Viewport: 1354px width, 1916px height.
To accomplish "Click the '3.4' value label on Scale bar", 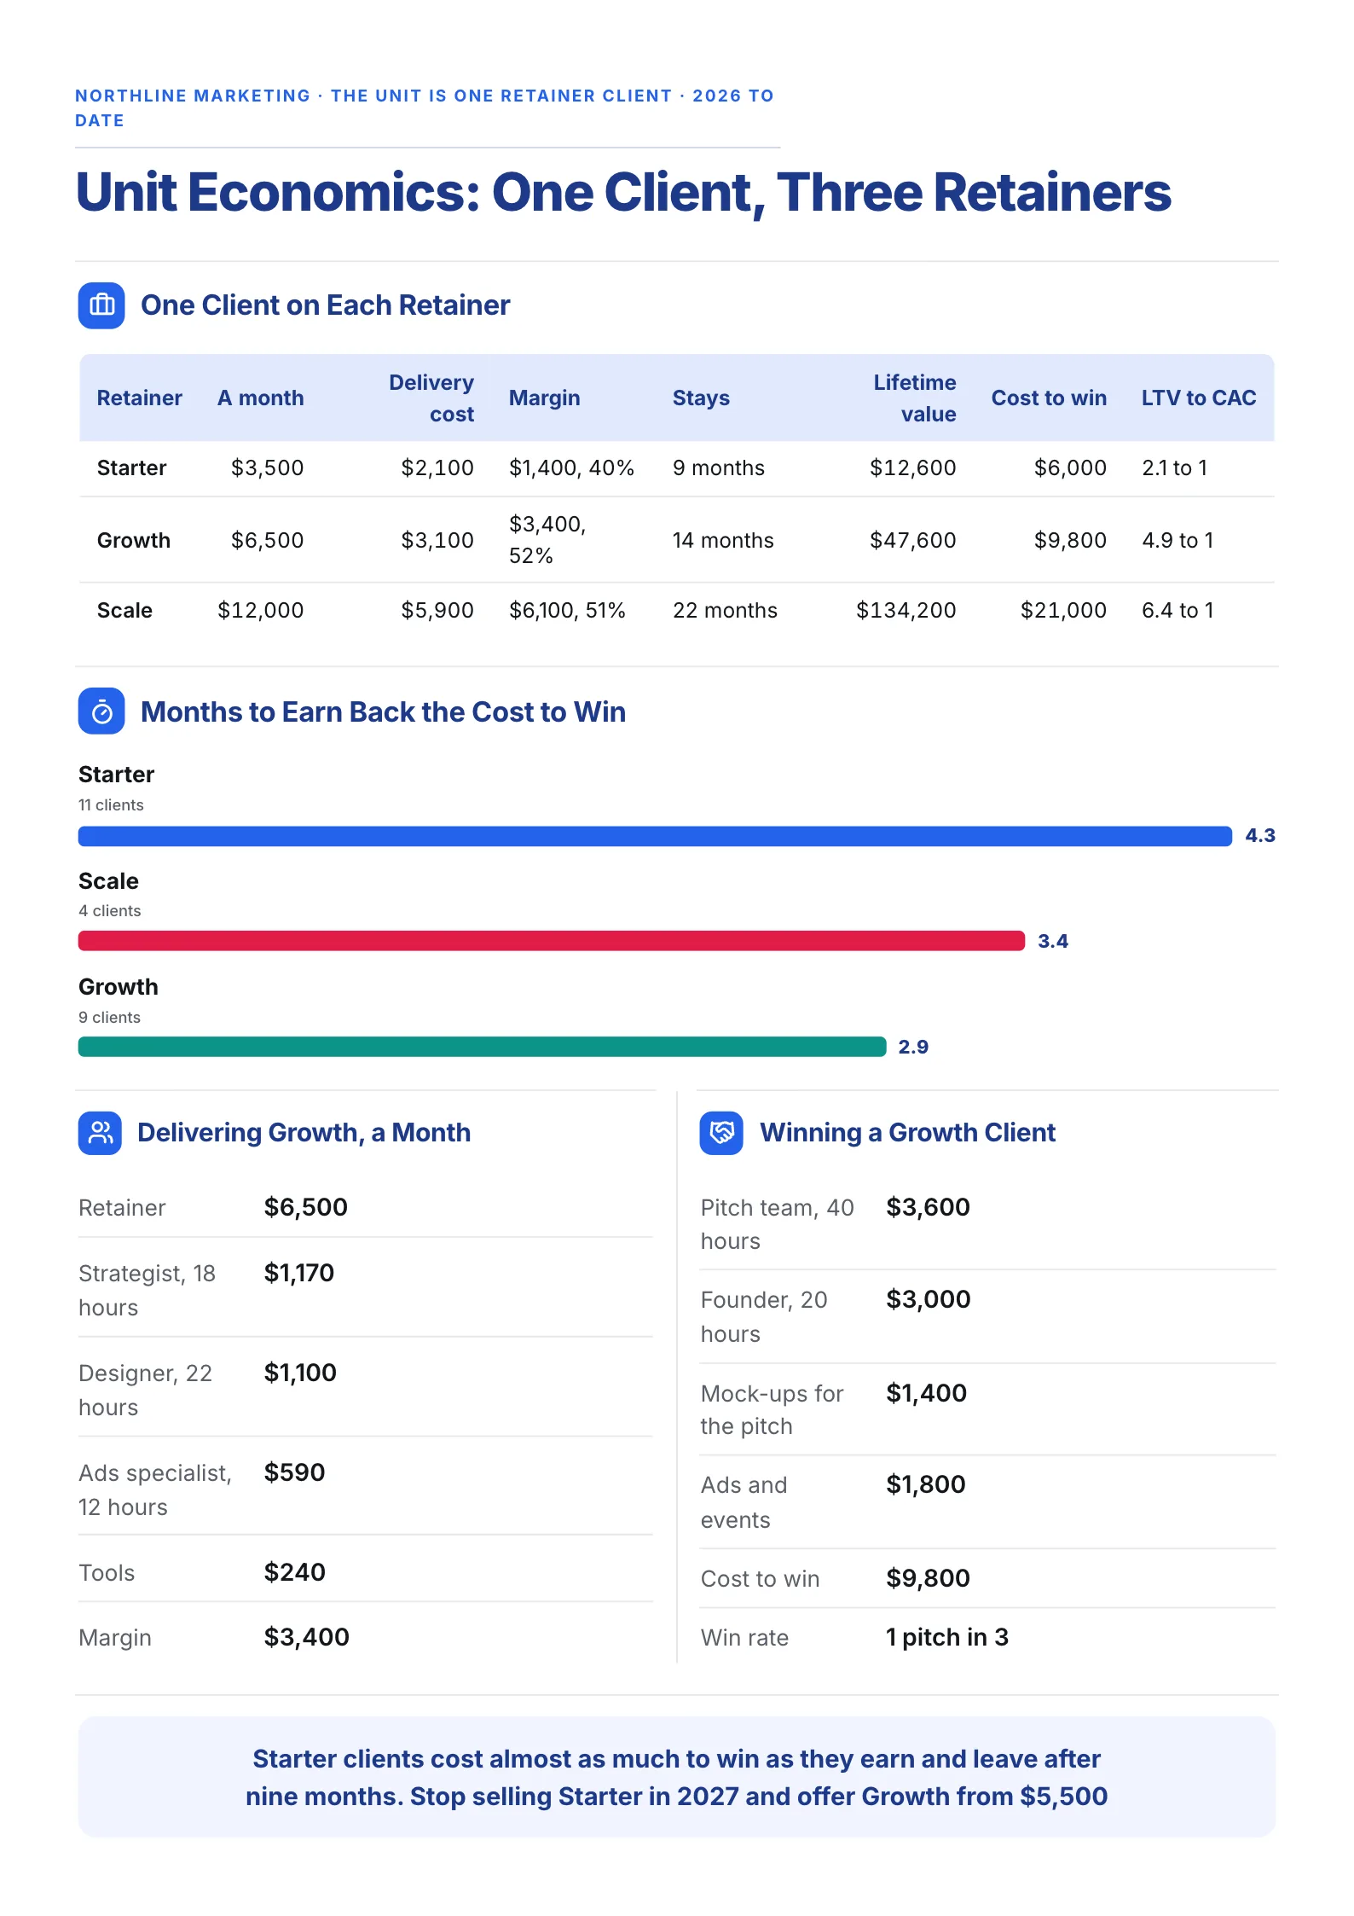I will 1053,941.
